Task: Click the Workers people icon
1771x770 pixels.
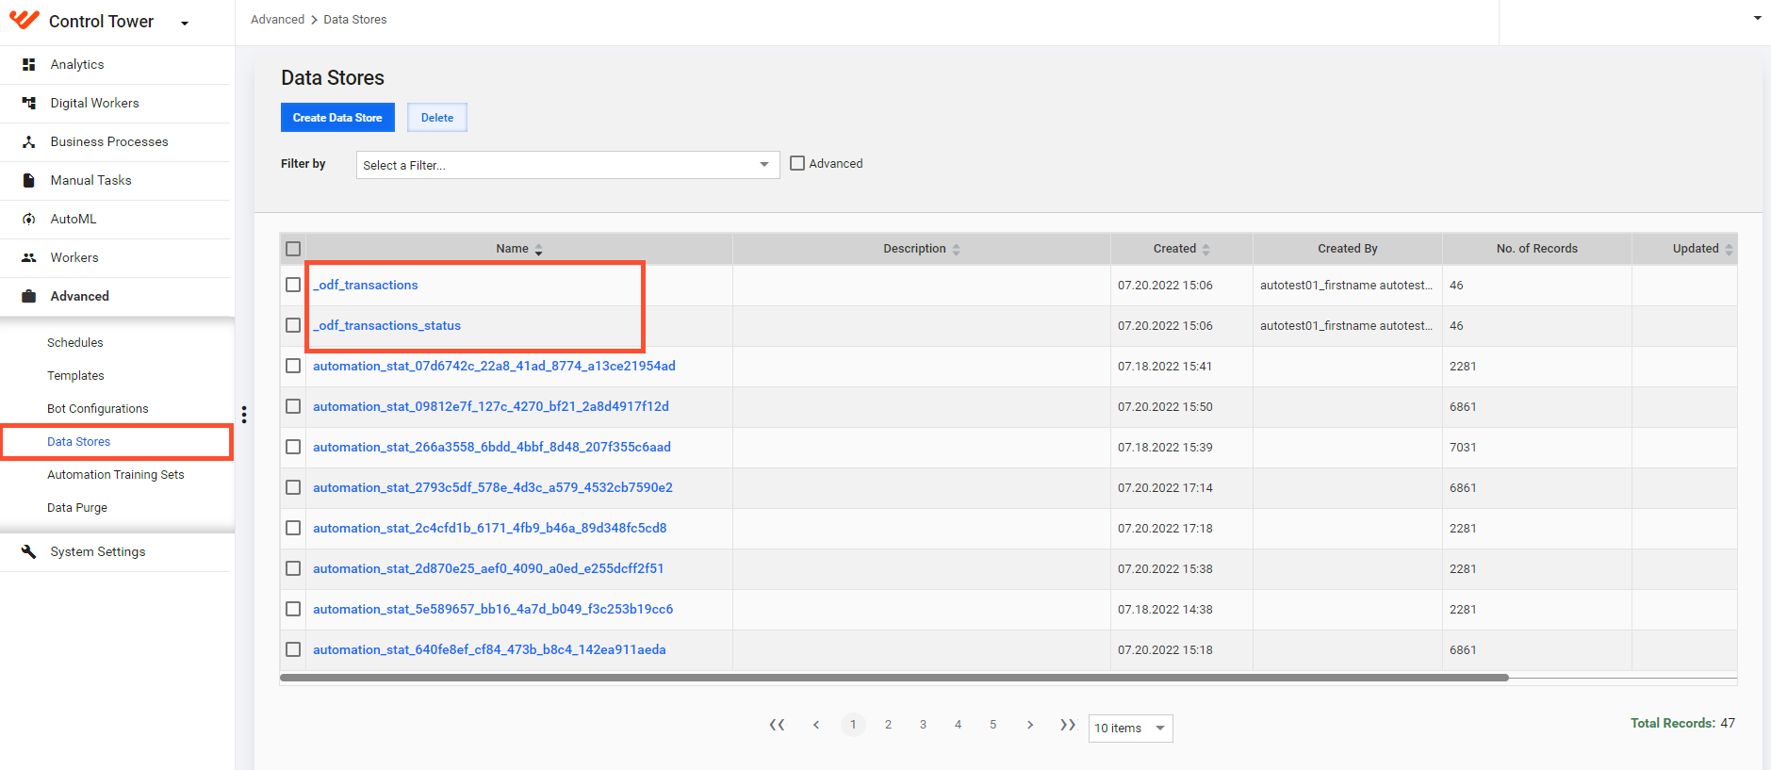Action: pyautogui.click(x=29, y=257)
